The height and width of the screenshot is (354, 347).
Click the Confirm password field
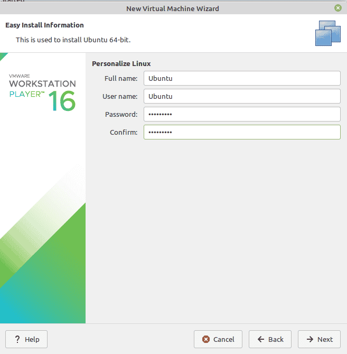click(x=242, y=132)
